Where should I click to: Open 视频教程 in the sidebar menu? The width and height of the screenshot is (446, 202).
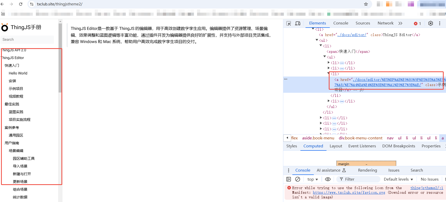pyautogui.click(x=16, y=96)
